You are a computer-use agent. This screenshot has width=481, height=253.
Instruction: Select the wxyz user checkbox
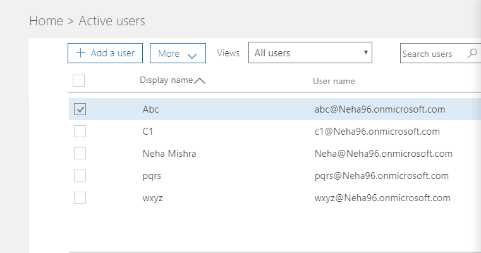point(80,198)
